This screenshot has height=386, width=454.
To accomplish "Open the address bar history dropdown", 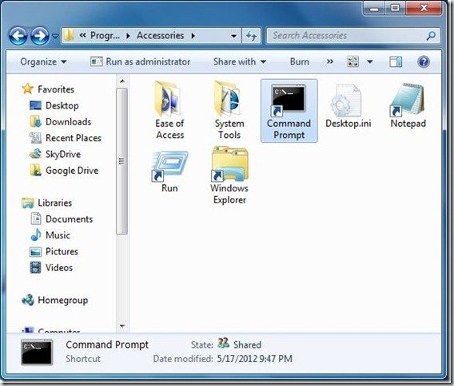I will (x=233, y=36).
